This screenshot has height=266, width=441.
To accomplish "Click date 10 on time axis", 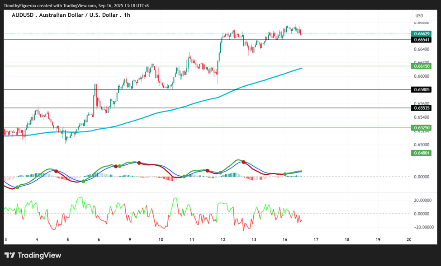I will 161,240.
